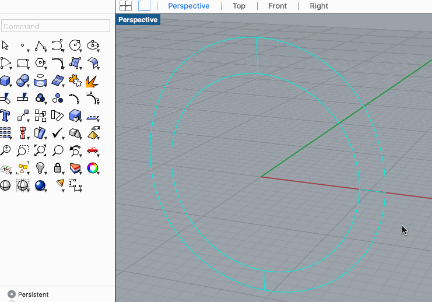This screenshot has width=432, height=302.
Task: Click the Zoom selected magnifier
Action: (58, 150)
